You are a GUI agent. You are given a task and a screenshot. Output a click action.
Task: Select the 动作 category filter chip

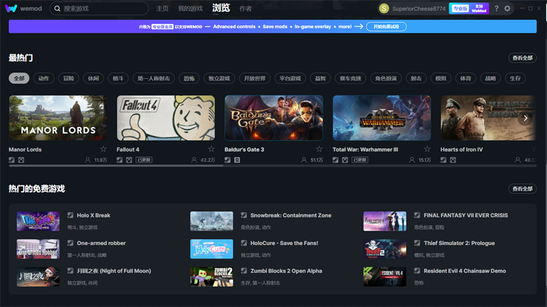[44, 78]
